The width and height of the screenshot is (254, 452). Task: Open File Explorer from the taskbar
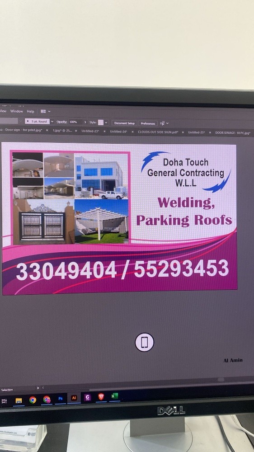coord(19,400)
